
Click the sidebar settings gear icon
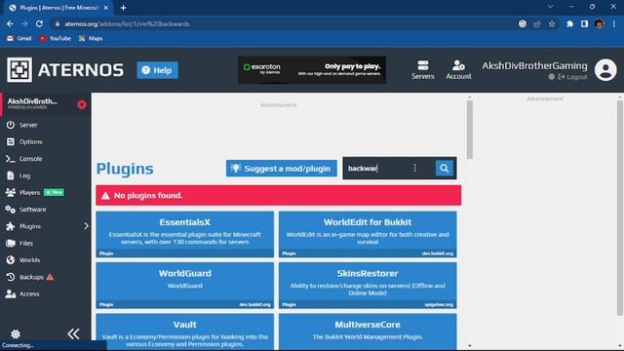[x=16, y=333]
